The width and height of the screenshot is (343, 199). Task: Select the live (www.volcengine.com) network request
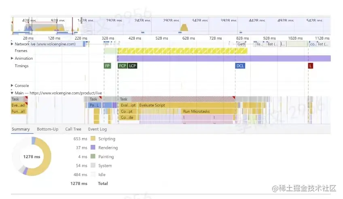coord(53,44)
